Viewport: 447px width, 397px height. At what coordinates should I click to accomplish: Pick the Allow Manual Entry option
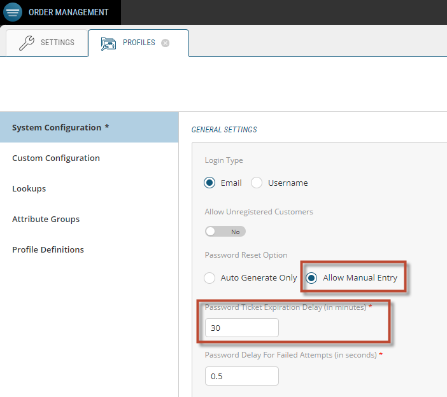[x=311, y=278]
